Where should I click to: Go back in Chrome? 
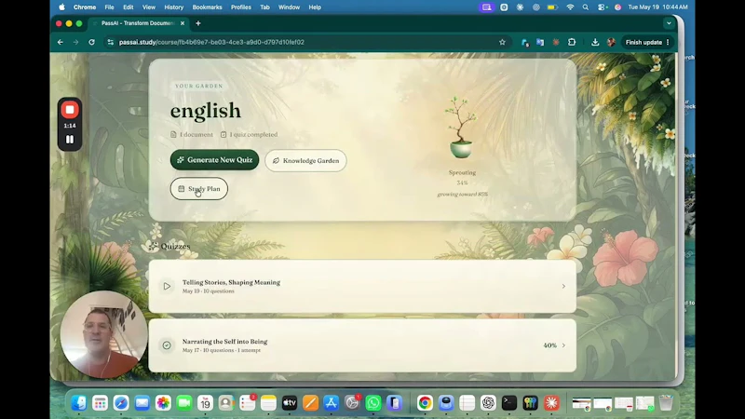(x=61, y=42)
